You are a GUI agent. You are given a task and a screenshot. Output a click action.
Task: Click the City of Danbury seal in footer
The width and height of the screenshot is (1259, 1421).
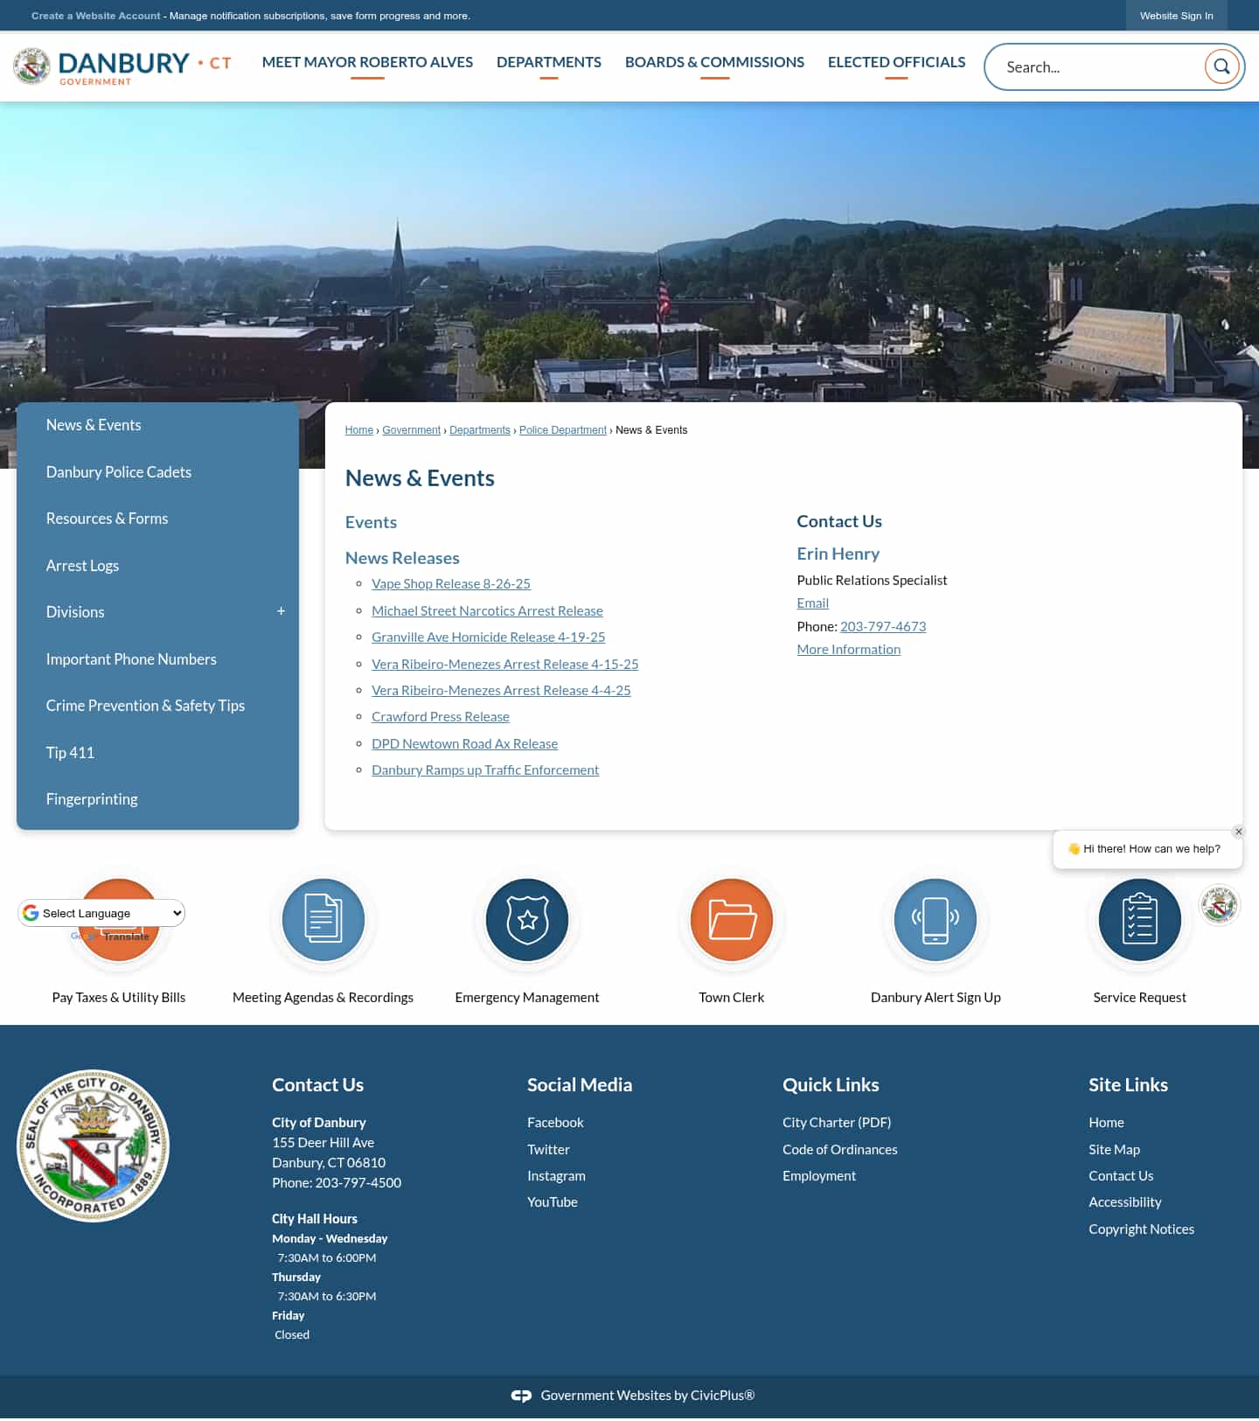point(94,1146)
